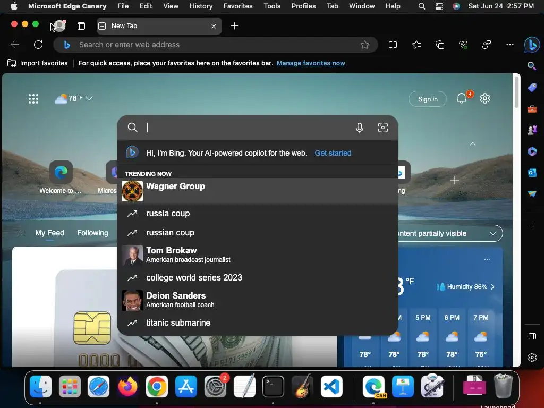
Task: Open the Favorites menu in the menu bar
Action: pos(238,6)
